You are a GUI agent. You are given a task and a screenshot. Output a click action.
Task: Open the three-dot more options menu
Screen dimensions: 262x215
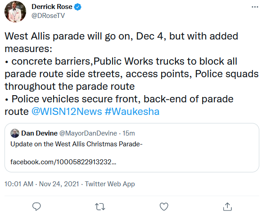pos(255,7)
